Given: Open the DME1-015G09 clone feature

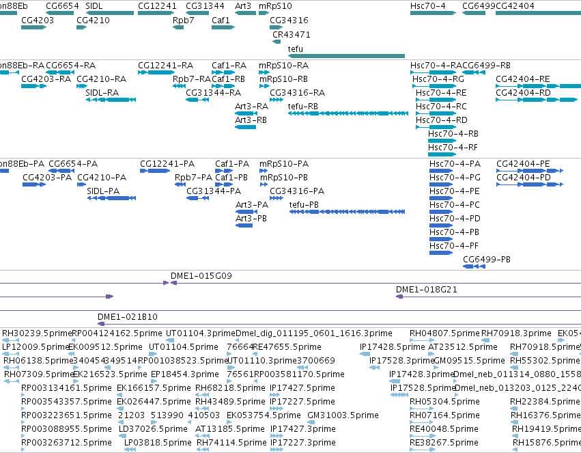Looking at the screenshot, I should tap(375, 284).
